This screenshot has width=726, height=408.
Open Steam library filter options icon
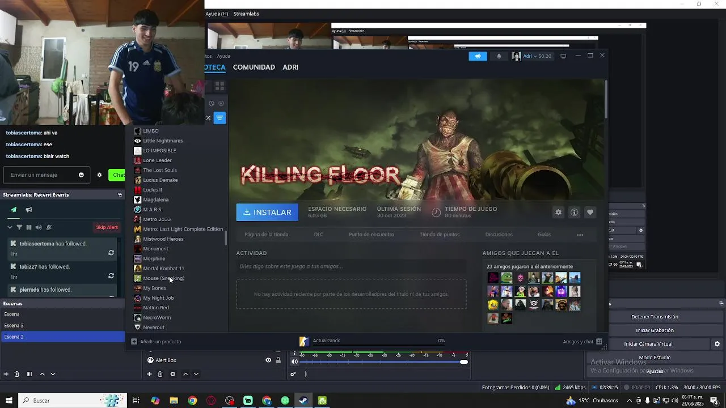pyautogui.click(x=220, y=118)
